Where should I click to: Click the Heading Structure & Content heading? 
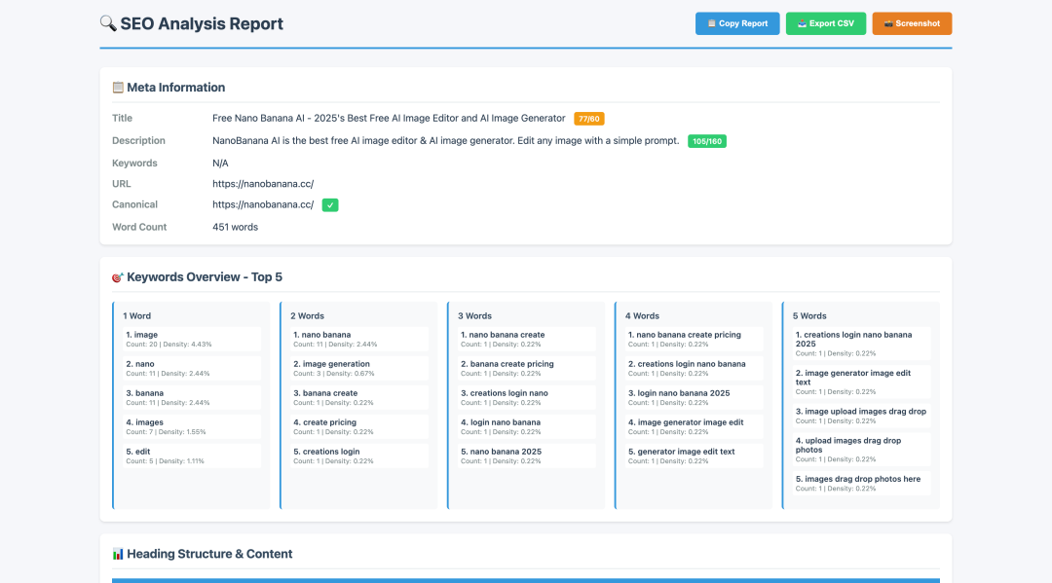(x=209, y=554)
